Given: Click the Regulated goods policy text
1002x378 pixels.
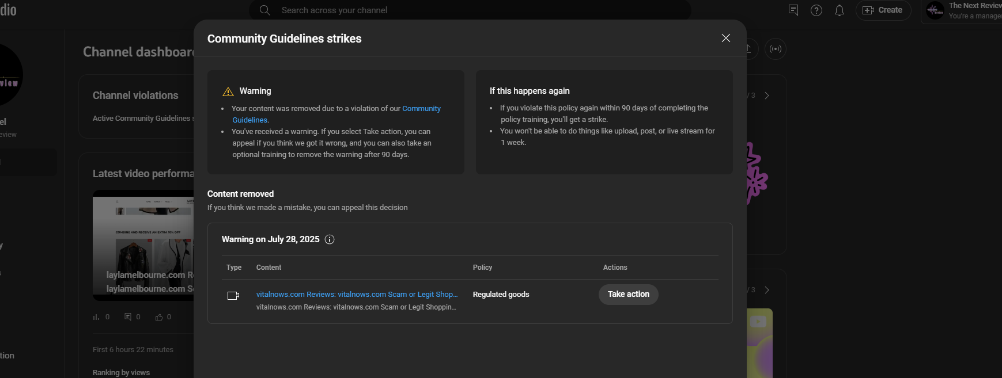Looking at the screenshot, I should click(501, 294).
